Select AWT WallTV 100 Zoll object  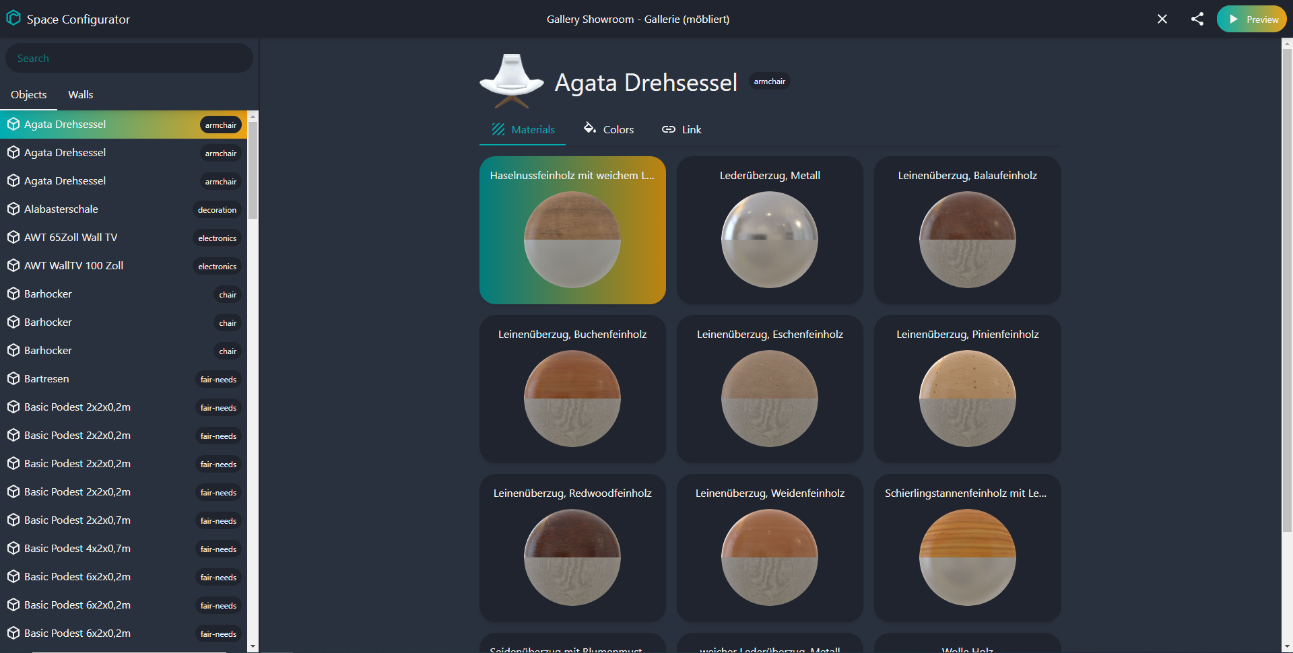click(124, 265)
